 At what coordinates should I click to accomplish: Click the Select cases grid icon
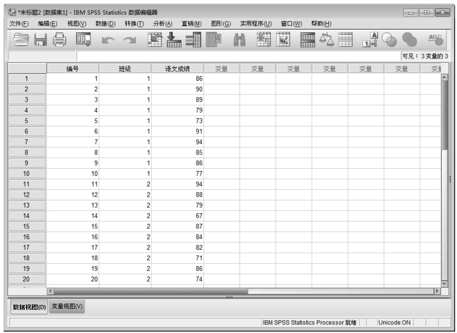346,39
